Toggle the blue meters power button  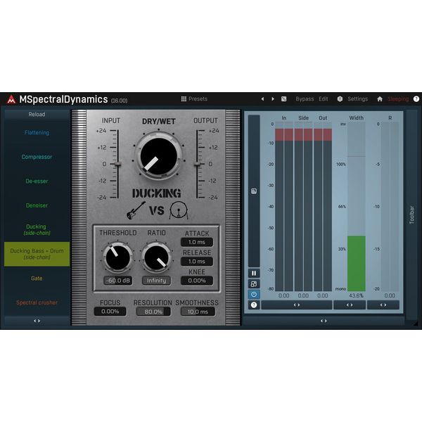(x=254, y=295)
